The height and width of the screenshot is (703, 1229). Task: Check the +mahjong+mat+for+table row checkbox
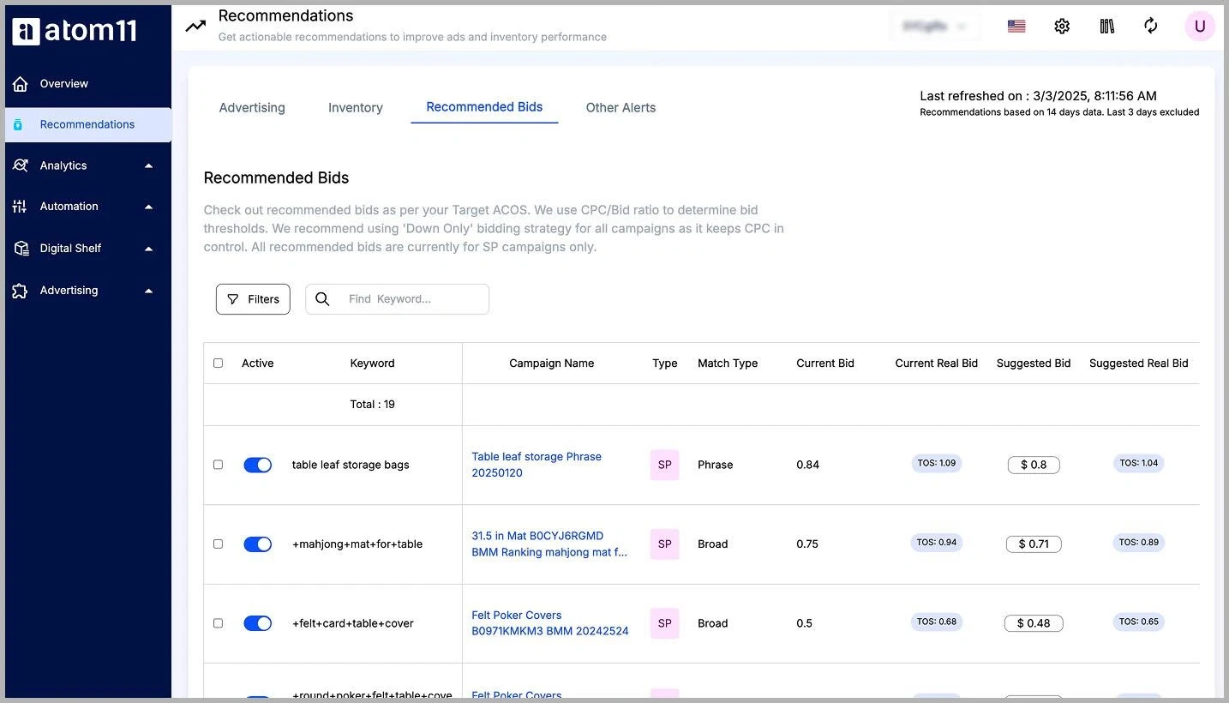click(218, 544)
